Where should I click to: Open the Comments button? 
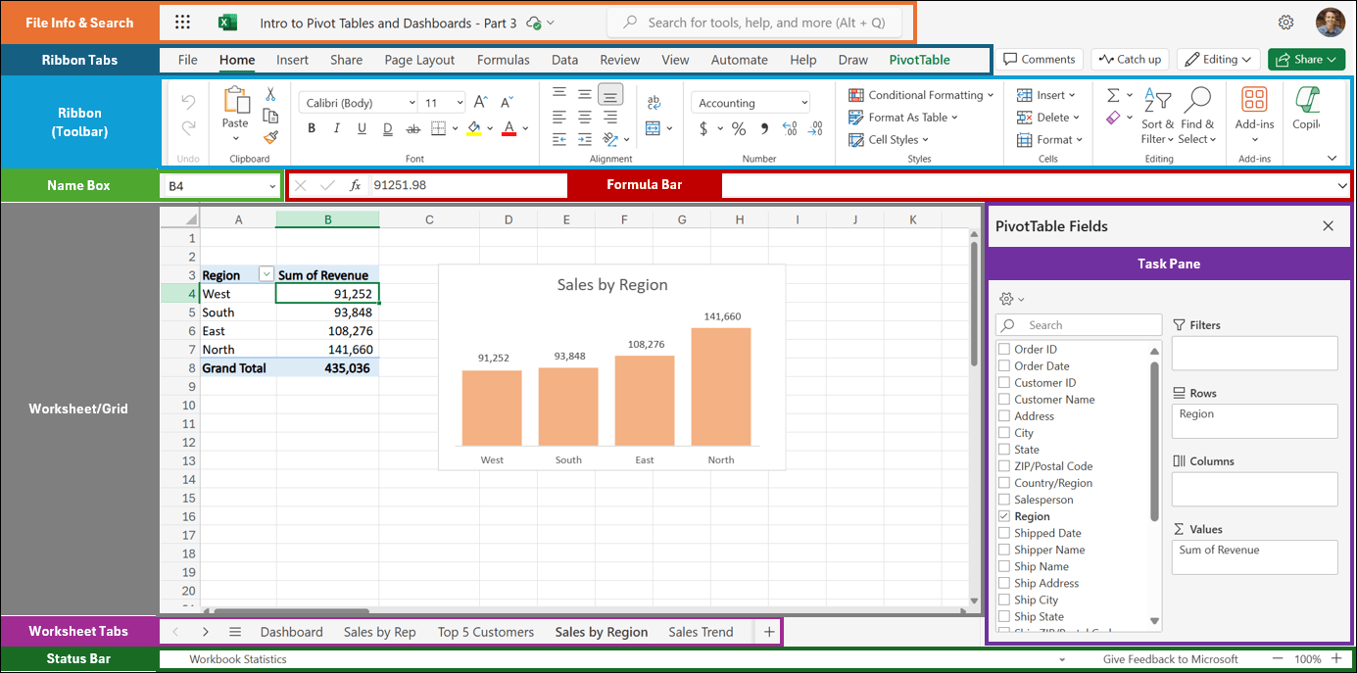tap(1040, 60)
